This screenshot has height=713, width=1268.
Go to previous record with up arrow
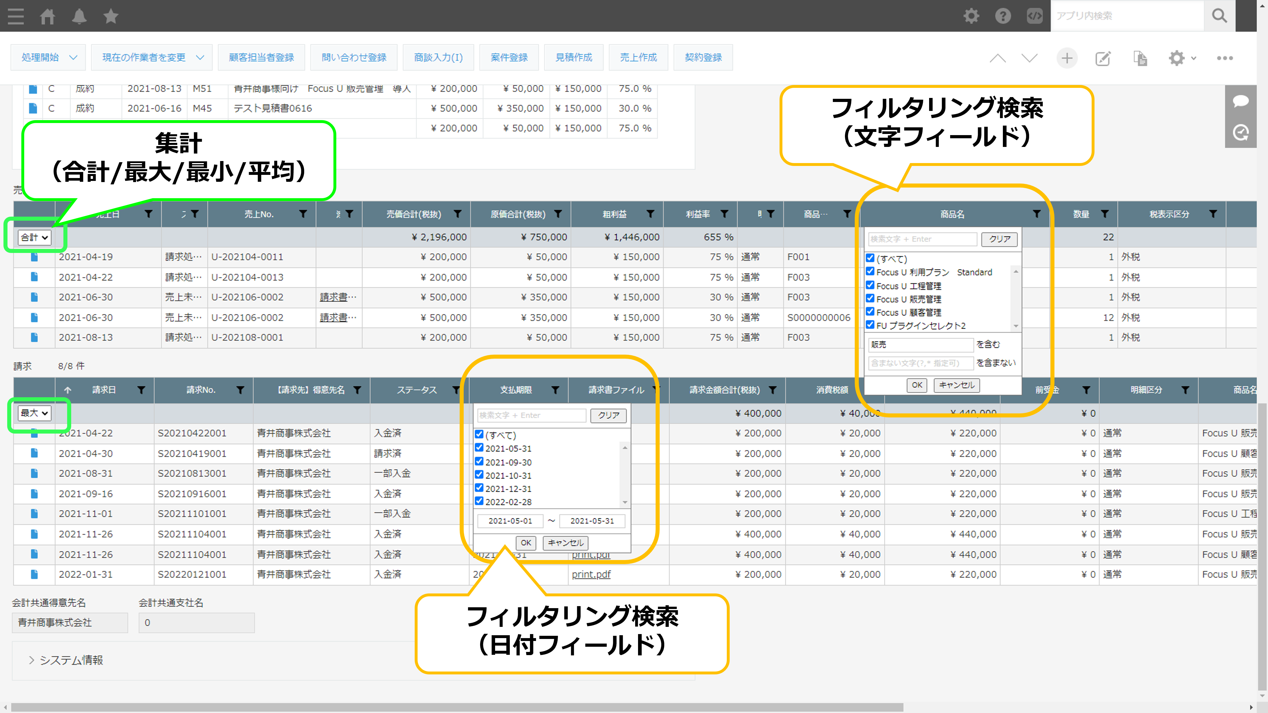997,58
